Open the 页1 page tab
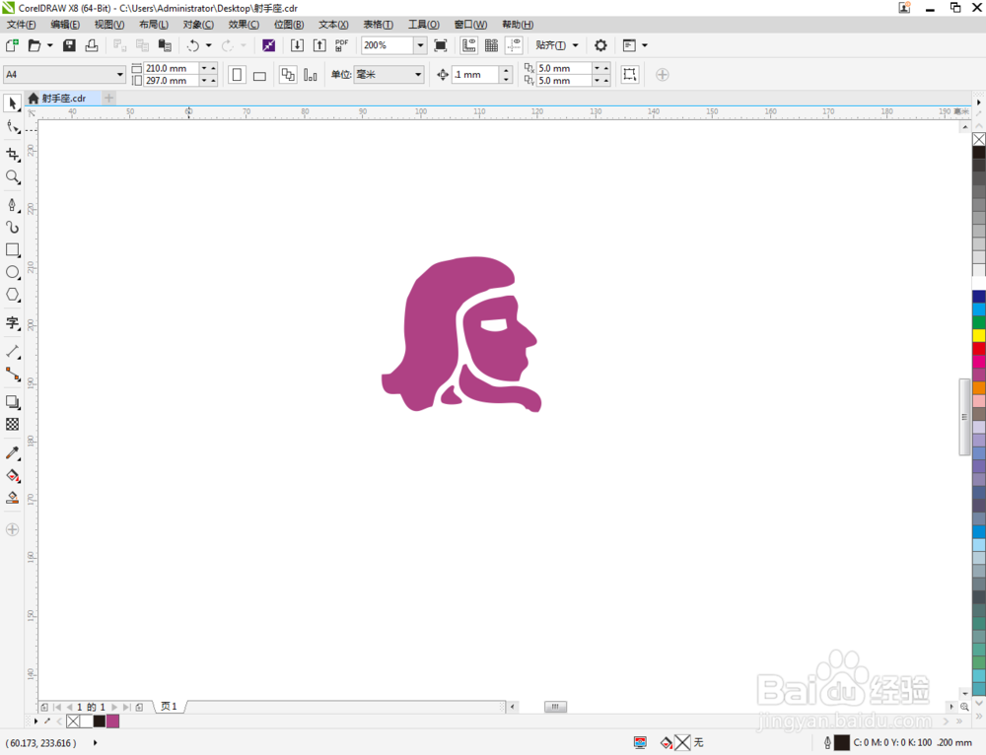This screenshot has width=986, height=755. coord(169,707)
